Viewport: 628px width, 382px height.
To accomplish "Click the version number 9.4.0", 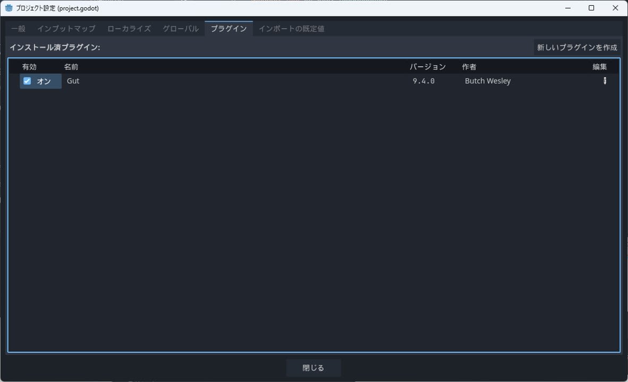I will point(423,81).
